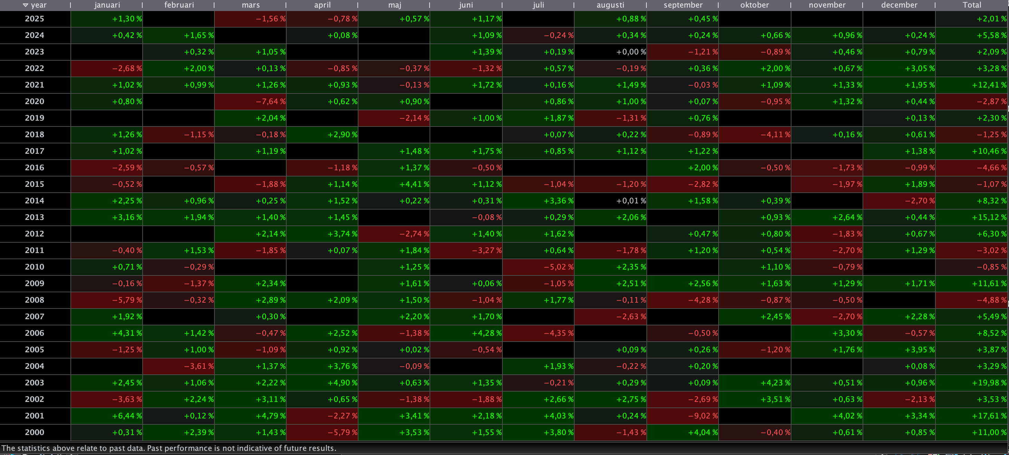The image size is (1009, 455).
Task: Click the −4,11 % oktober 2018 cell
Action: (x=775, y=135)
